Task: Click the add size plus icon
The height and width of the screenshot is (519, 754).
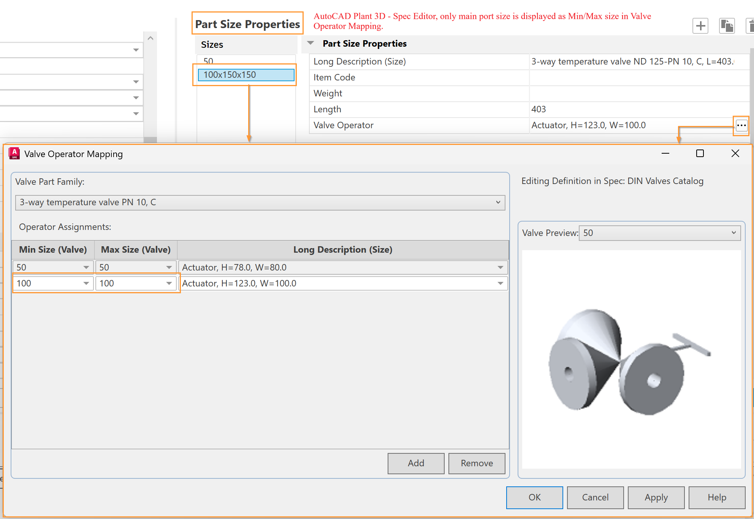Action: 700,26
